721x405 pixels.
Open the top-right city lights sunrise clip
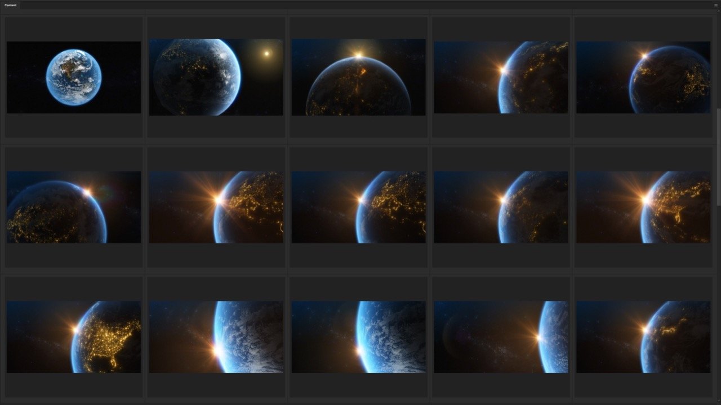(x=644, y=77)
